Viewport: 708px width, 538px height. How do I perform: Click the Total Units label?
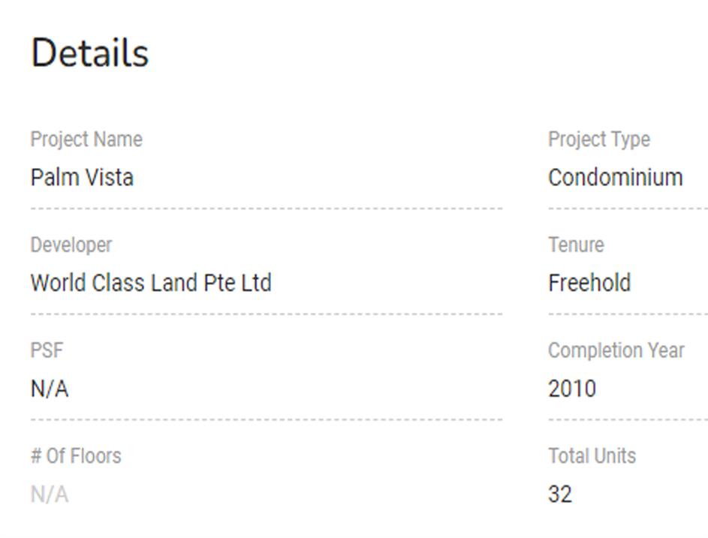pyautogui.click(x=592, y=456)
